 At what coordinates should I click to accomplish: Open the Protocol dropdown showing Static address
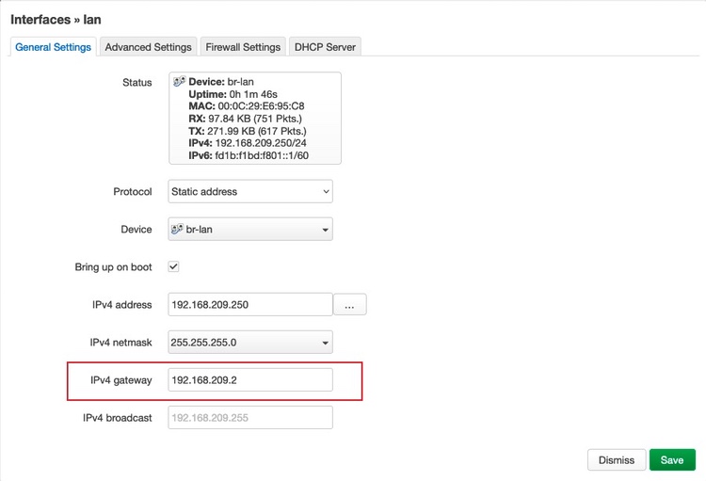(x=250, y=191)
